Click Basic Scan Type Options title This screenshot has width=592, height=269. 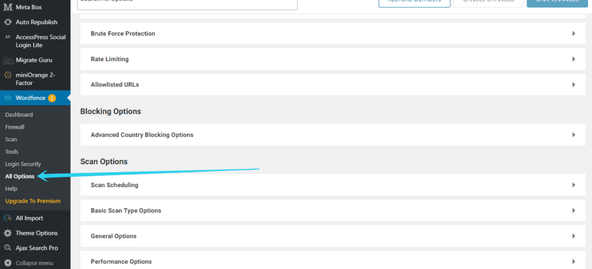pyautogui.click(x=126, y=211)
